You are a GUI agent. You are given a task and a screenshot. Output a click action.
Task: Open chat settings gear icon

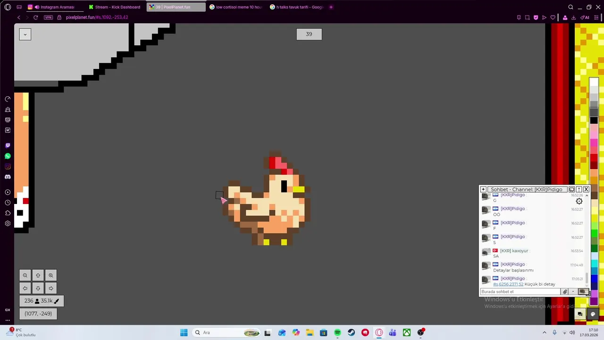coord(579,201)
